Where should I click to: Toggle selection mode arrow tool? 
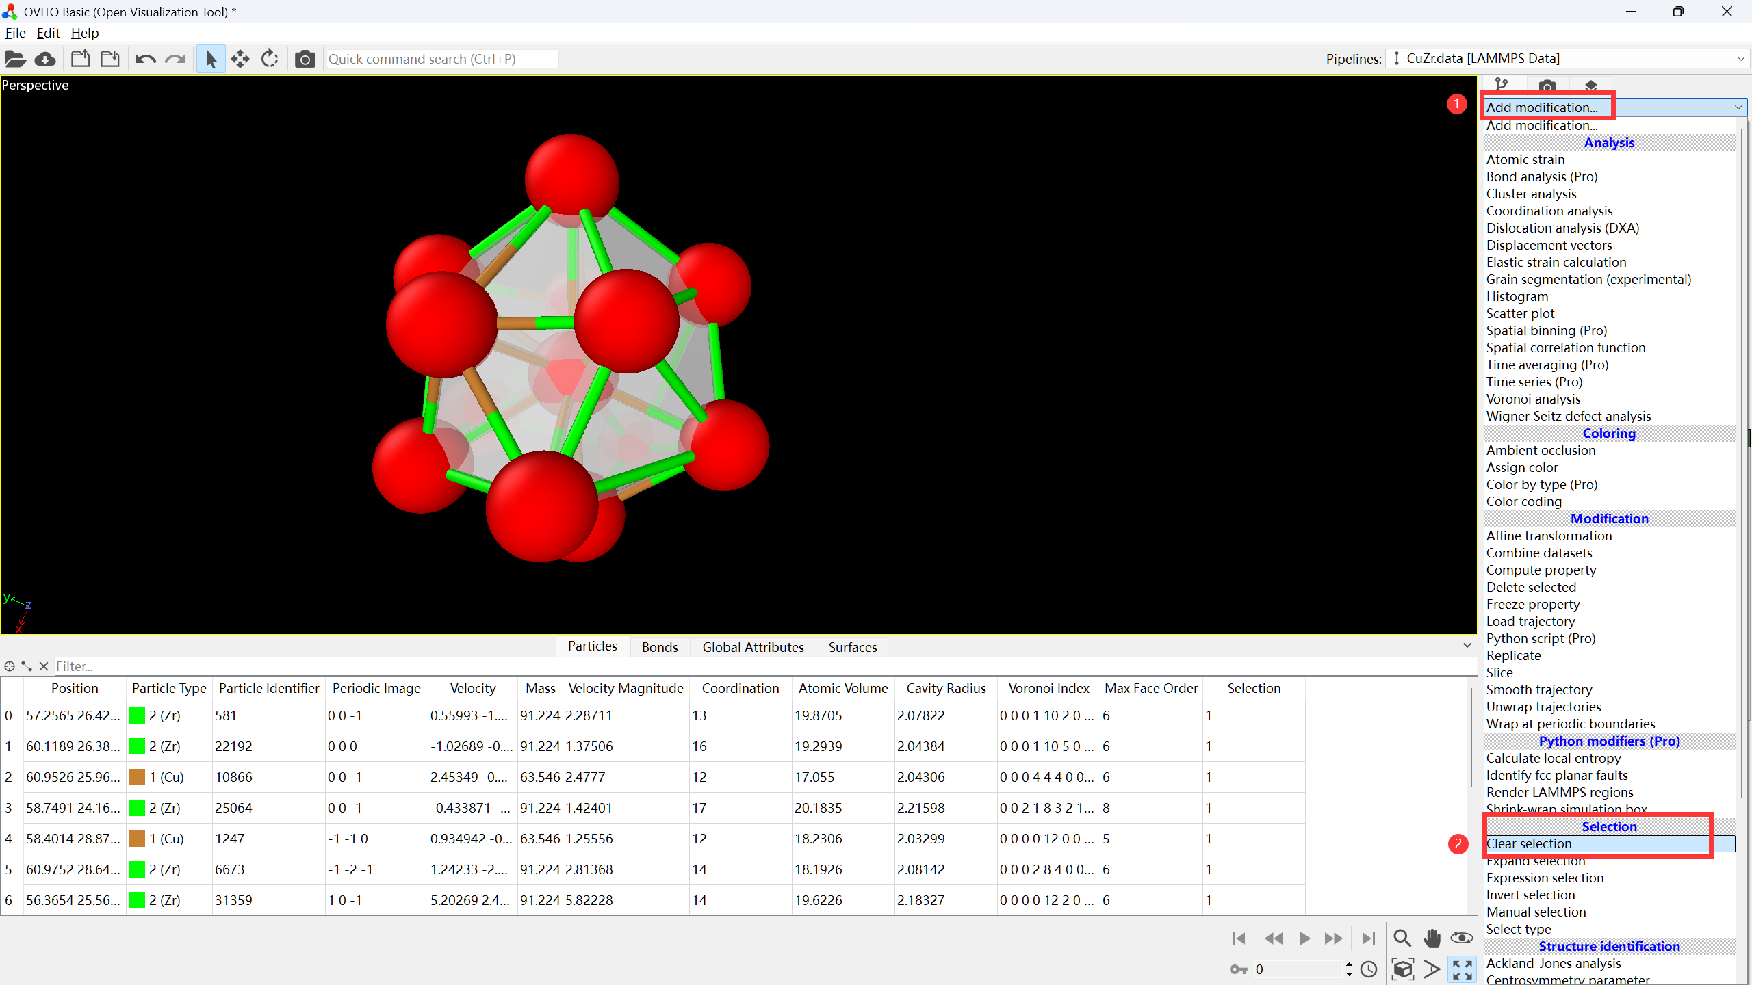pyautogui.click(x=211, y=60)
